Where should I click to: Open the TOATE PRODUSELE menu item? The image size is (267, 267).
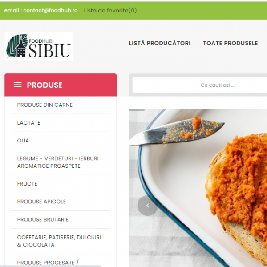coord(231,43)
